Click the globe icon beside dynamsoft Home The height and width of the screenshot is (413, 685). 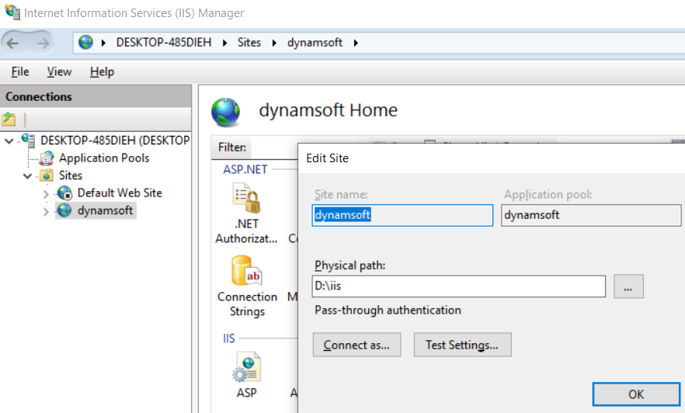(226, 112)
